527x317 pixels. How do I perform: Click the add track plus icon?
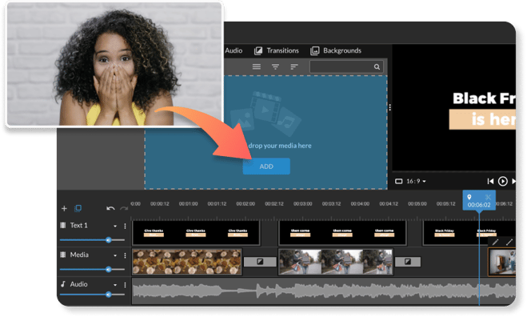pos(64,208)
